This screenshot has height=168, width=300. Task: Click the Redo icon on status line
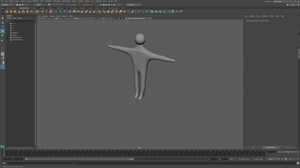tap(28, 5)
